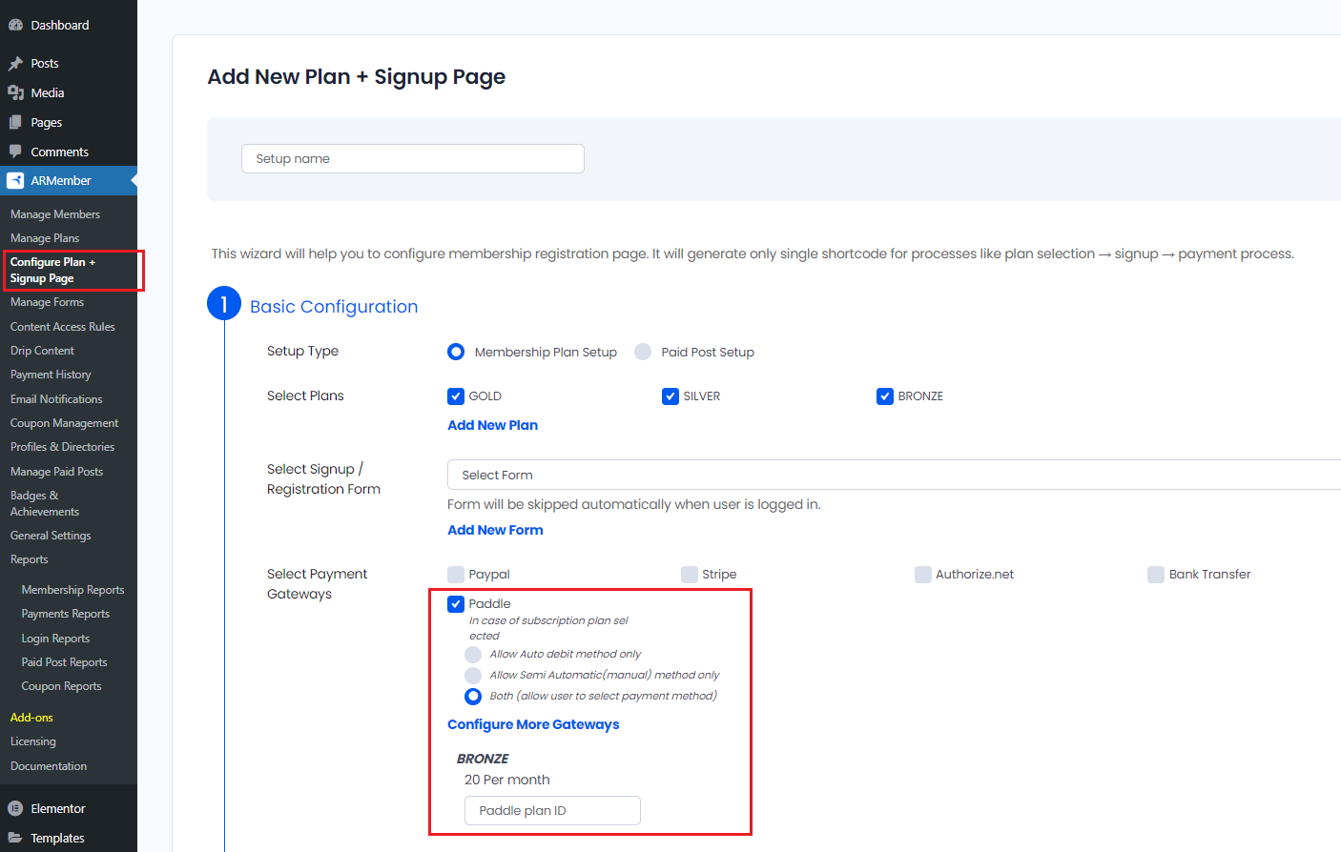The image size is (1341, 852).
Task: Open Payment History submenu
Action: point(51,375)
